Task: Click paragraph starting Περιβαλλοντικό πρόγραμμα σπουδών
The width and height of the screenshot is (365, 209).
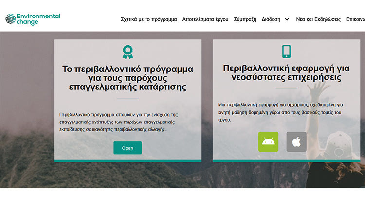Action: pyautogui.click(x=118, y=122)
